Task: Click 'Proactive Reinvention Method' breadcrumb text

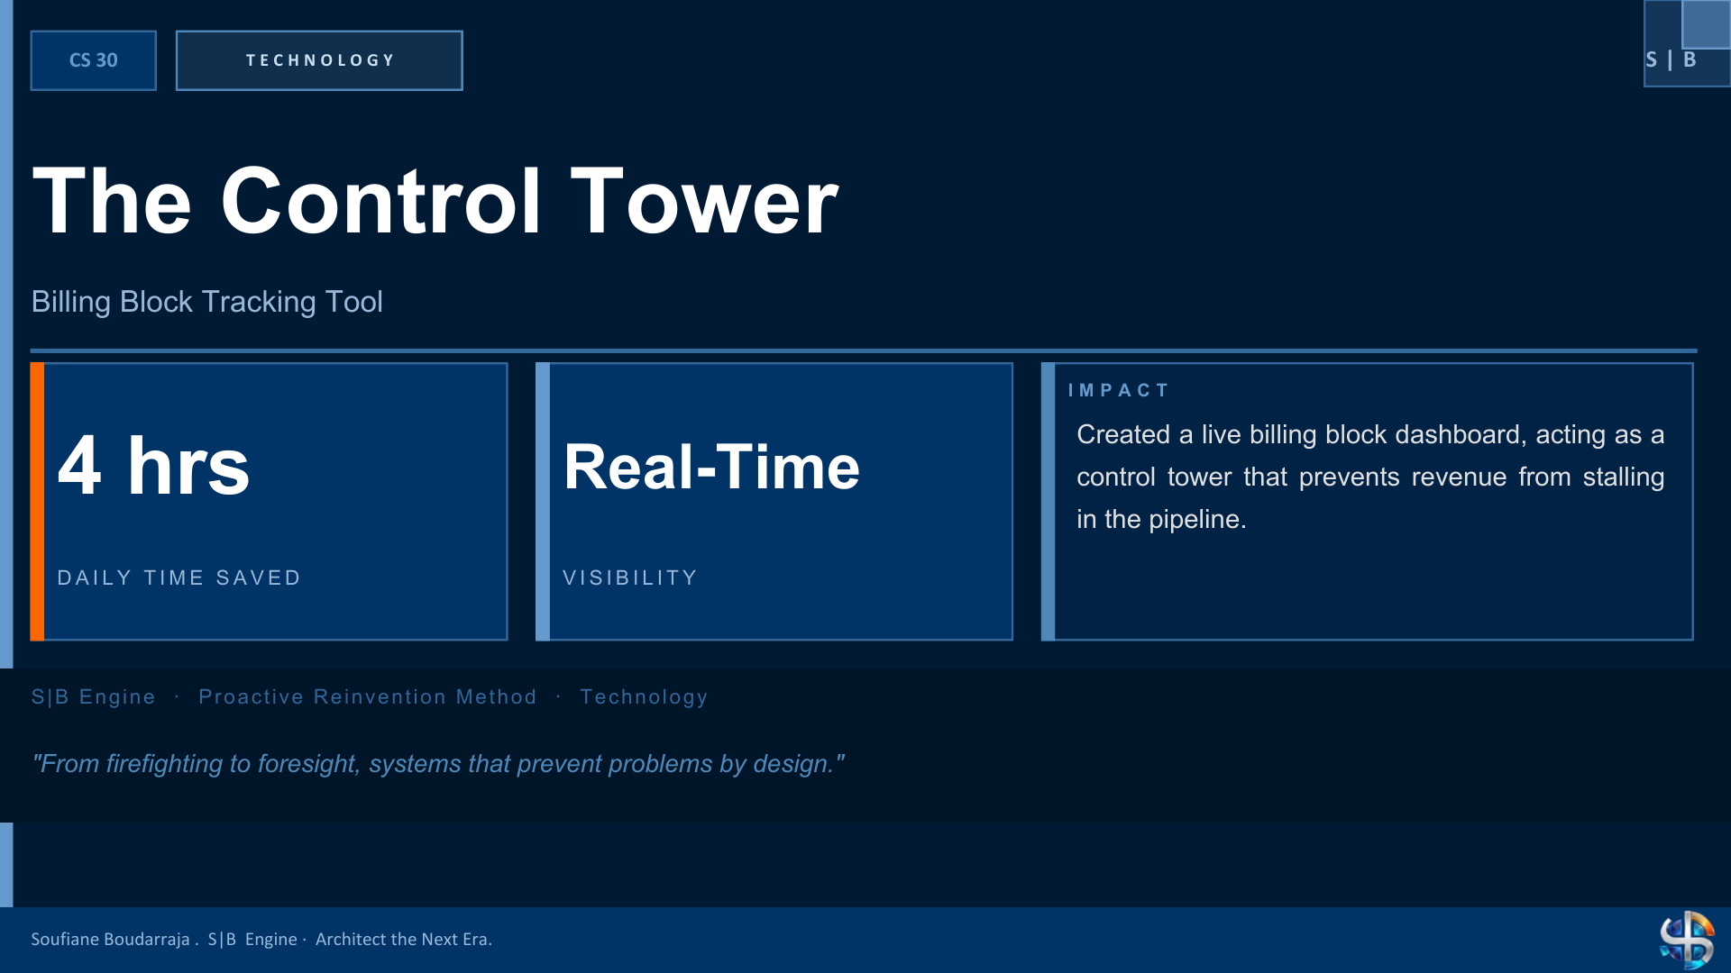Action: tap(368, 696)
